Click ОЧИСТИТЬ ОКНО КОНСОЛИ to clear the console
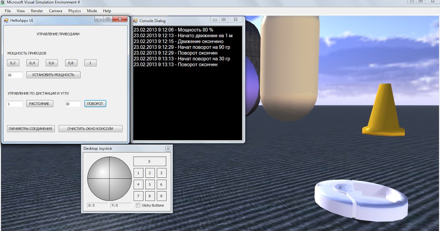This screenshot has width=440, height=231. point(90,128)
